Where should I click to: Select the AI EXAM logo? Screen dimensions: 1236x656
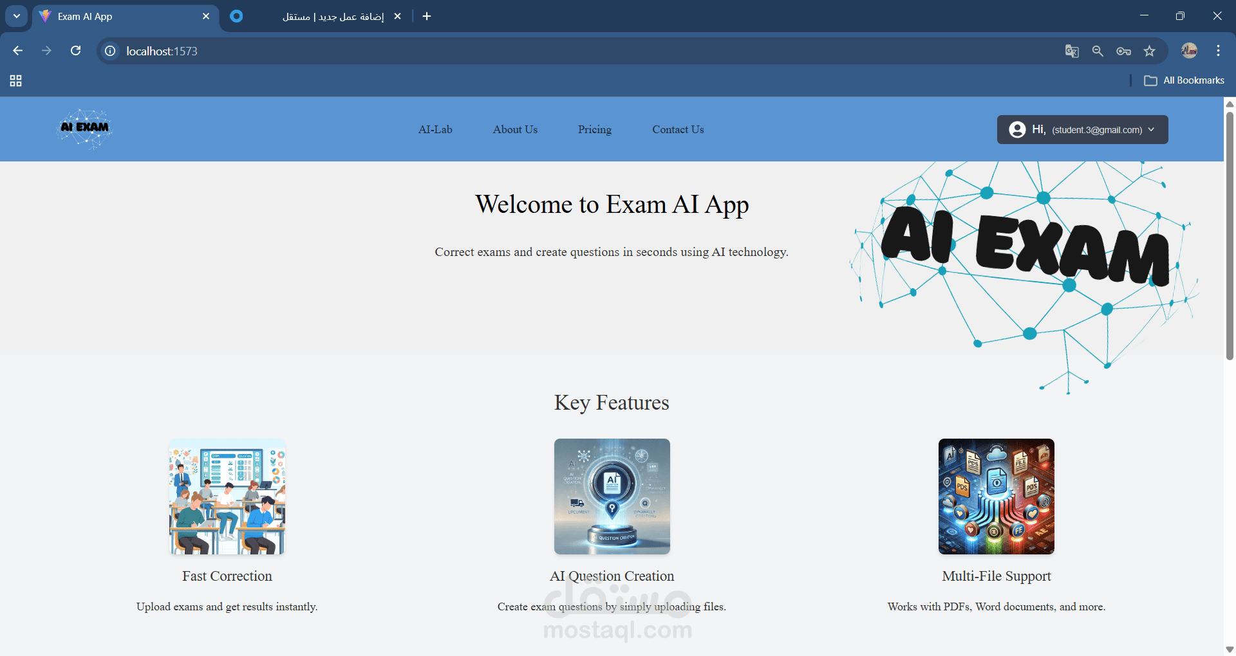(x=84, y=129)
